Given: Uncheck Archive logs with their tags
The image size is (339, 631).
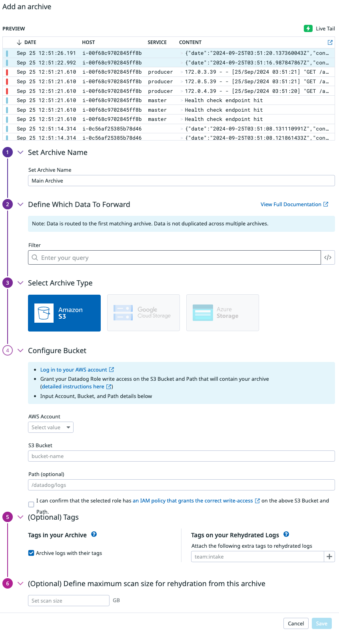Looking at the screenshot, I should click(31, 553).
